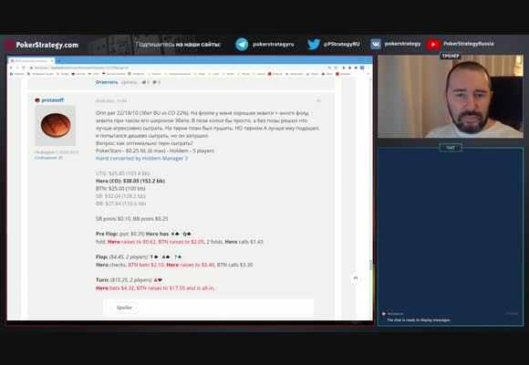Image resolution: width=529 pixels, height=365 pixels.
Task: Click the pokerstrategy VK handle
Action: pyautogui.click(x=402, y=44)
